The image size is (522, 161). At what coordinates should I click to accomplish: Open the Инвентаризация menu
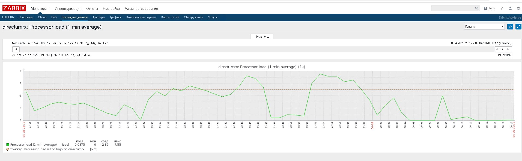[x=68, y=9]
